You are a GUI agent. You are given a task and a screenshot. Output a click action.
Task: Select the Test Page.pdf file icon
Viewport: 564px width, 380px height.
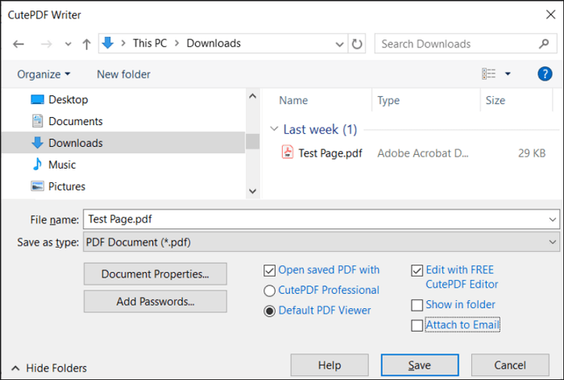pos(287,152)
